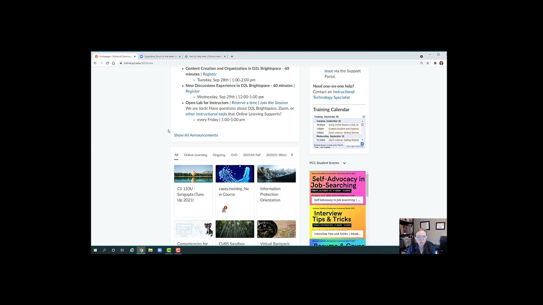543x305 pixels.
Task: Open the other instructional tools link
Action: (206, 114)
